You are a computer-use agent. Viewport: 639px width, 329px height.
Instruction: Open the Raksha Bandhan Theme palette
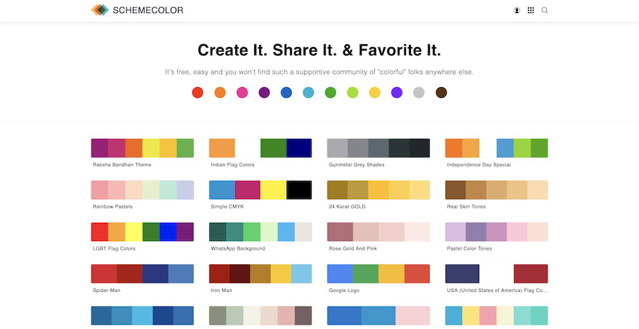pyautogui.click(x=142, y=148)
